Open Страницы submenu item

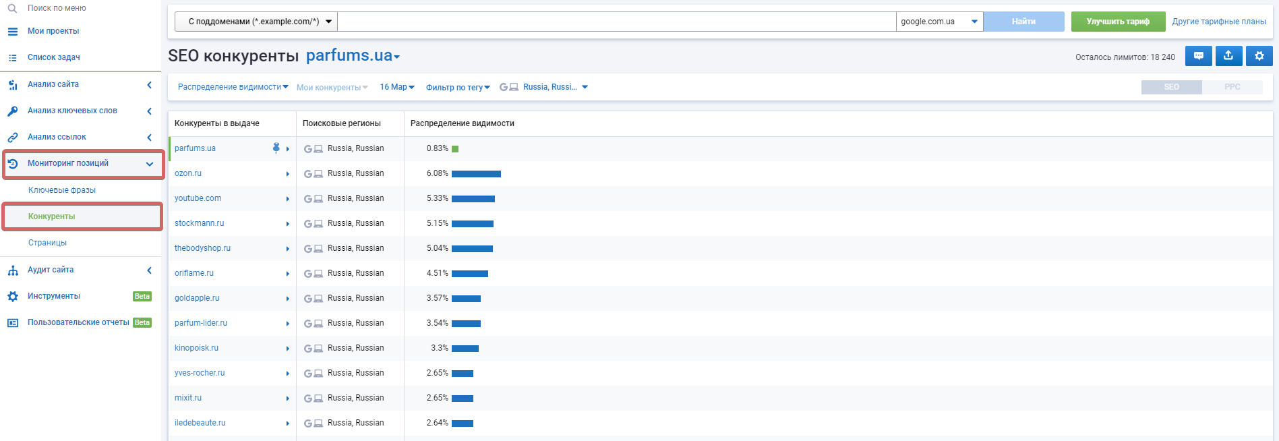[x=47, y=243]
